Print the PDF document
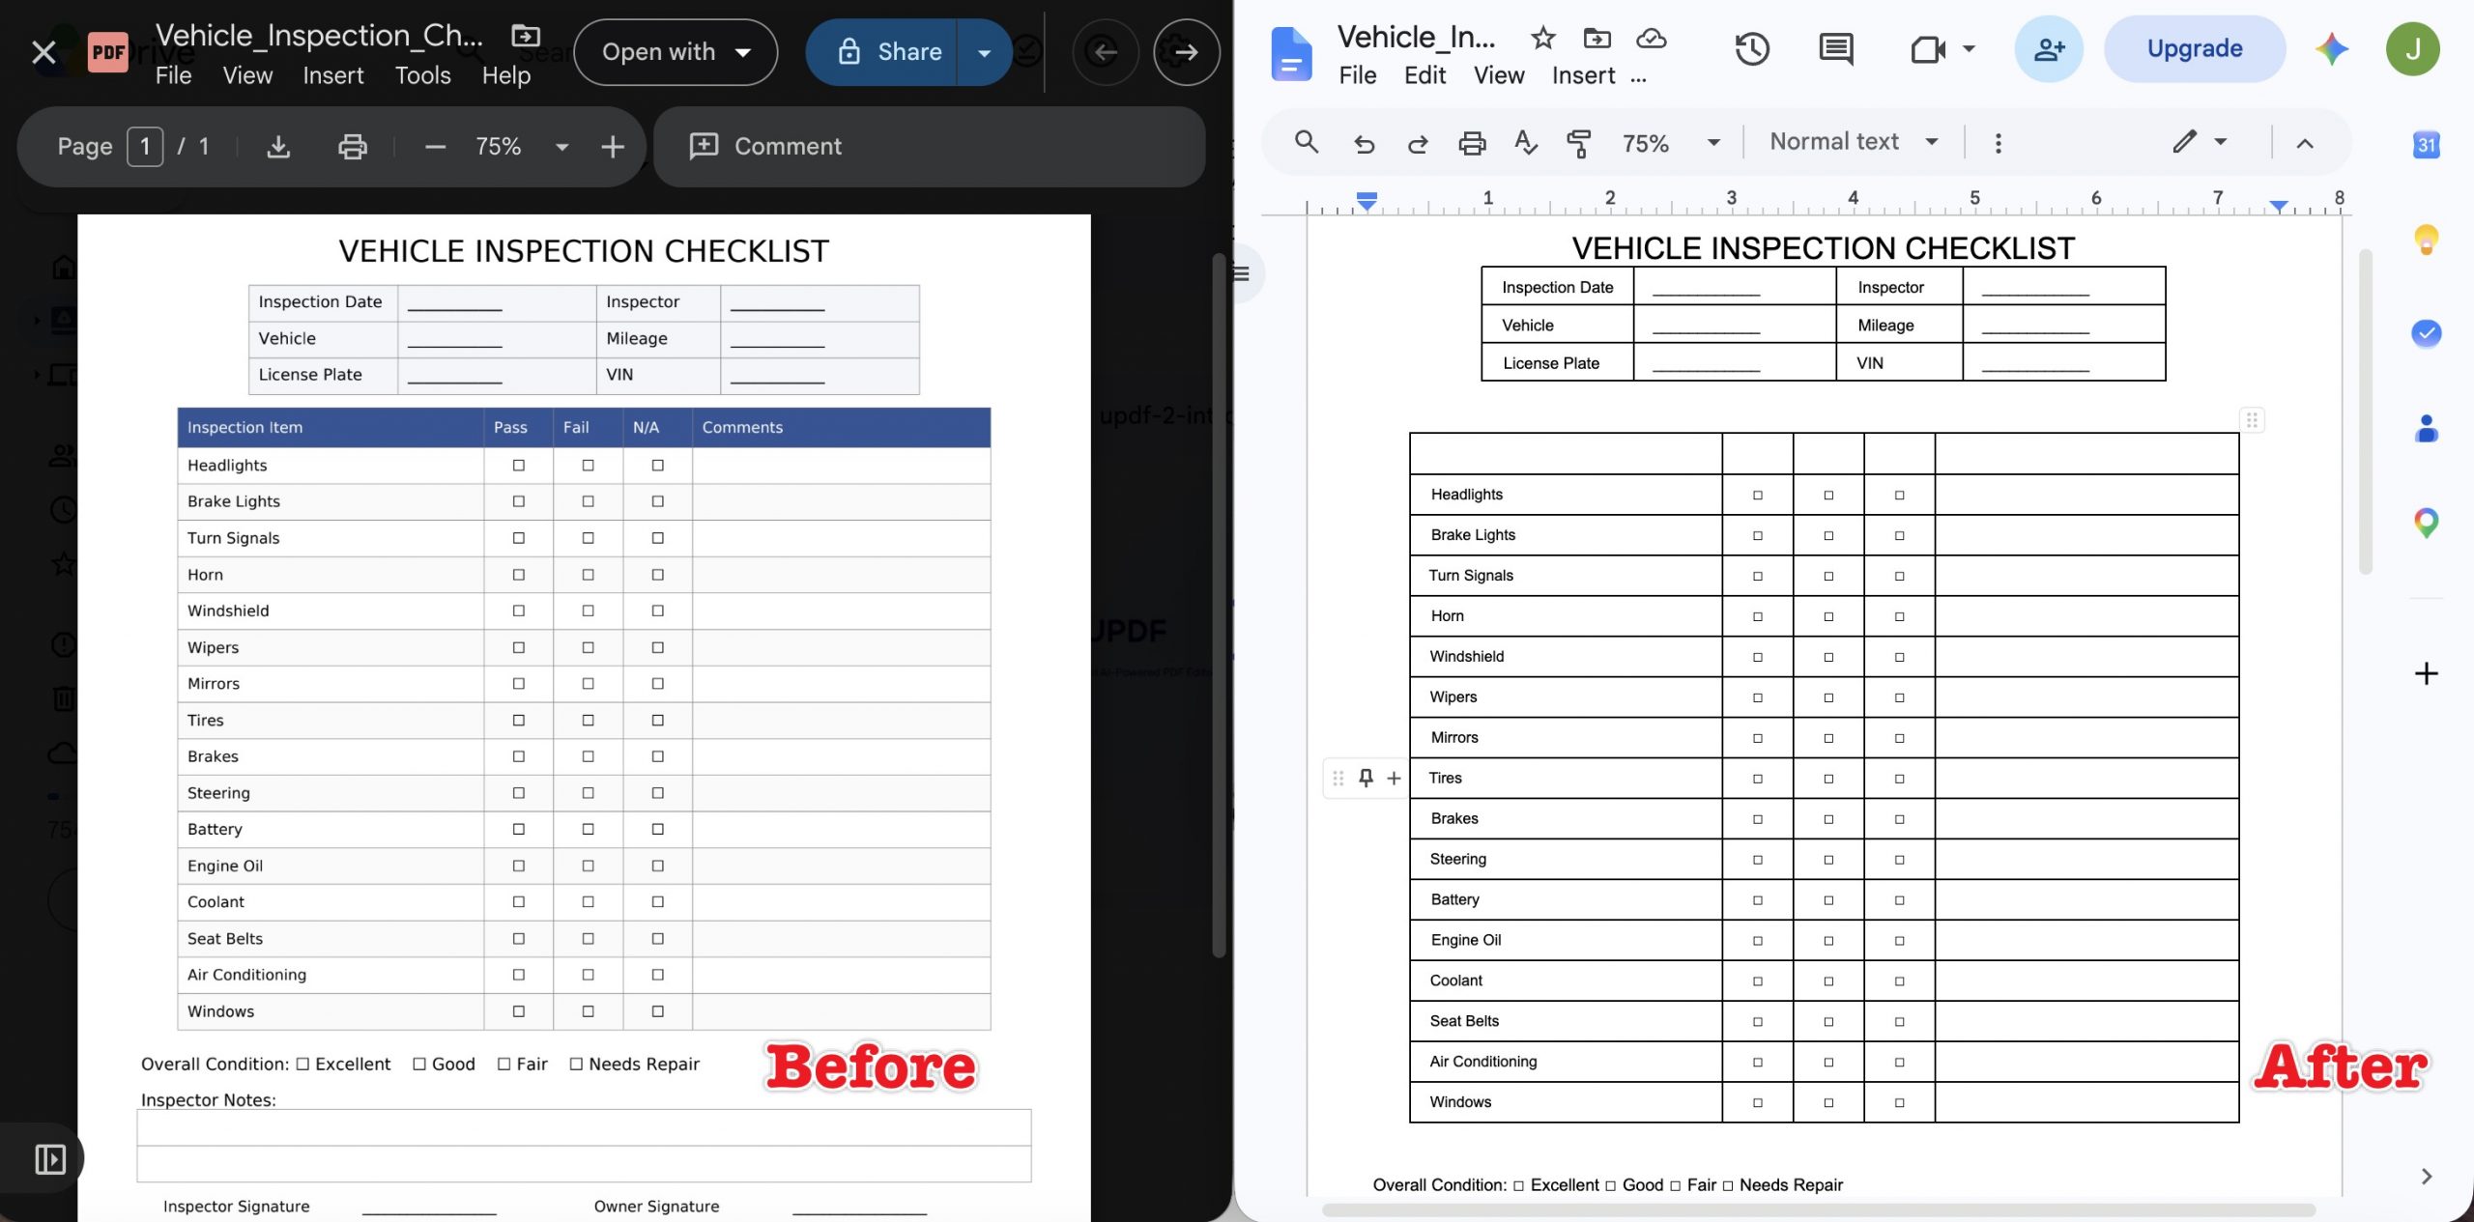The height and width of the screenshot is (1222, 2474). pos(352,146)
